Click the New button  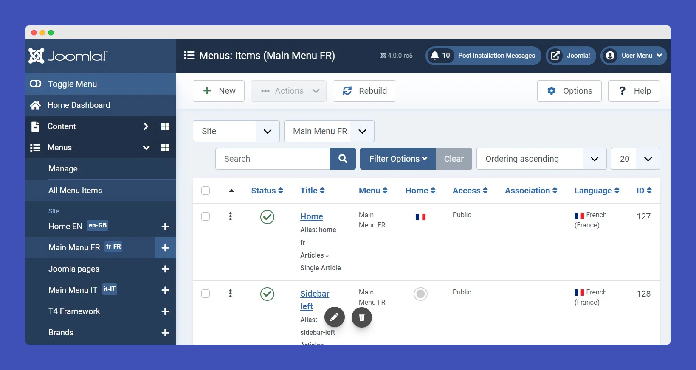tap(219, 91)
